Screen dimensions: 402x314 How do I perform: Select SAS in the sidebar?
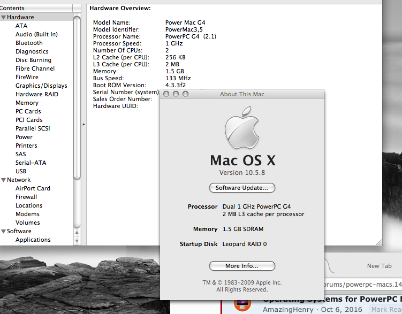click(x=20, y=154)
